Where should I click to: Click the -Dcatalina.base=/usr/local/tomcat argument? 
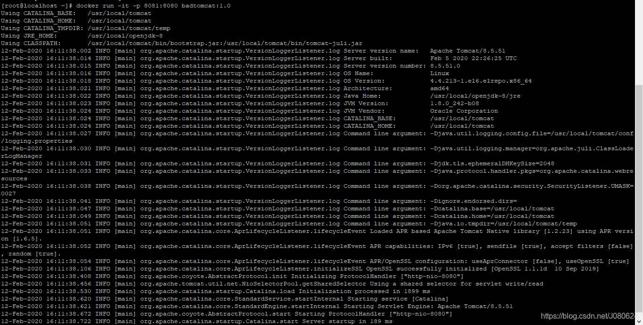pyautogui.click(x=492, y=209)
